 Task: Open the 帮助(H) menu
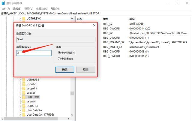[x=55, y=9]
